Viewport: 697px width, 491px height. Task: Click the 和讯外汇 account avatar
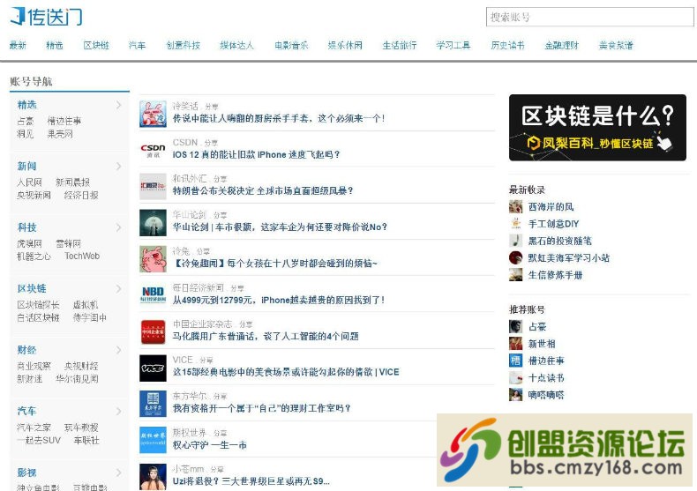pos(153,187)
